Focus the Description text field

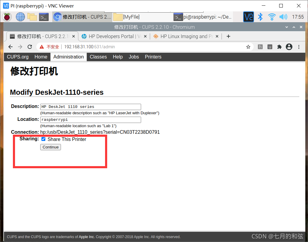coord(91,107)
